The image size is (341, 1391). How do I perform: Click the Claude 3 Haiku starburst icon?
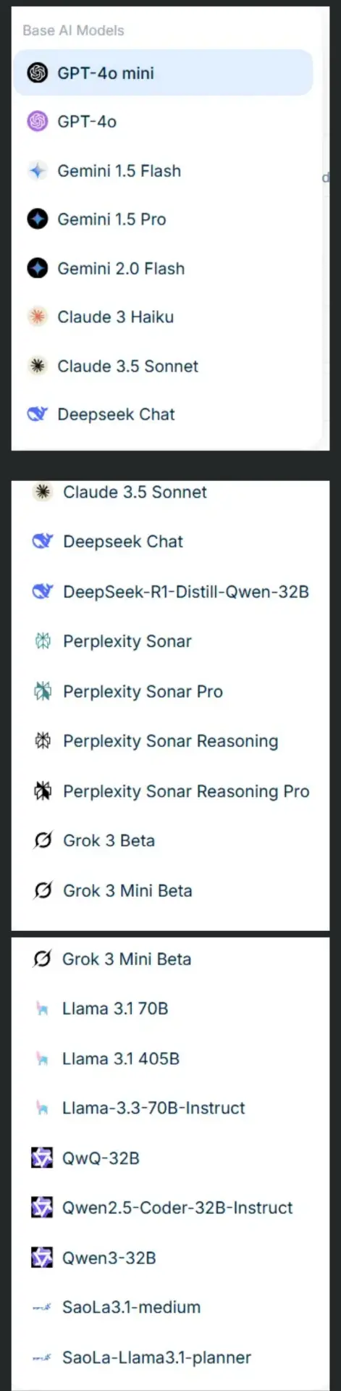[x=37, y=317]
